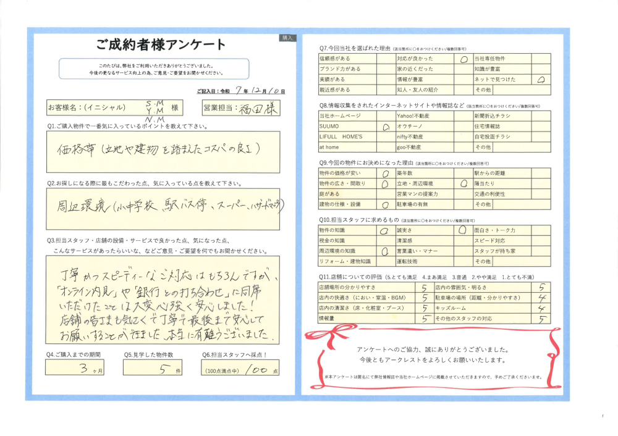Click the 購入 tag at top

pyautogui.click(x=287, y=38)
